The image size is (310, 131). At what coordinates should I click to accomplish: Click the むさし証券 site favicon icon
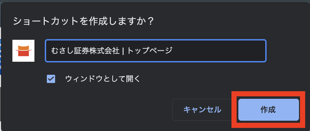coord(23,51)
